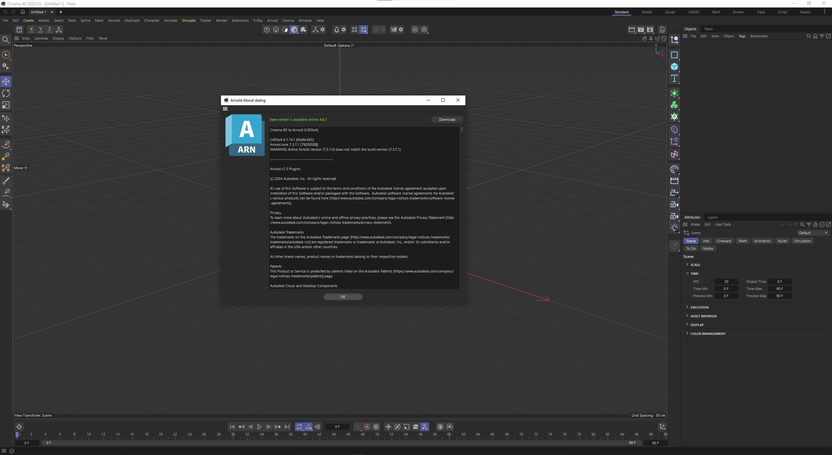832x455 pixels.
Task: Select the Cineware attribute tab button
Action: pos(723,241)
